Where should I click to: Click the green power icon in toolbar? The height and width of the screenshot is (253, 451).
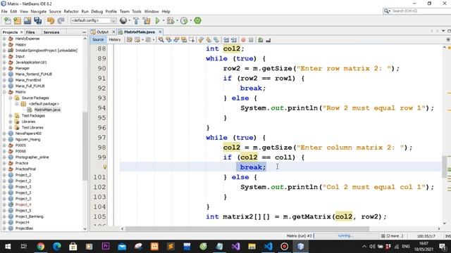pyautogui.click(x=197, y=20)
